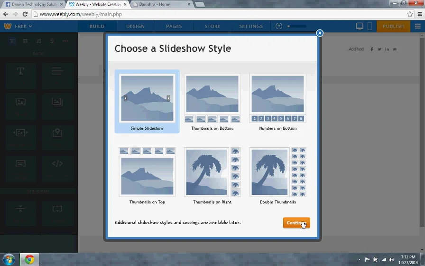Click the taskbar clock showing 7:51 PM

(x=408, y=259)
